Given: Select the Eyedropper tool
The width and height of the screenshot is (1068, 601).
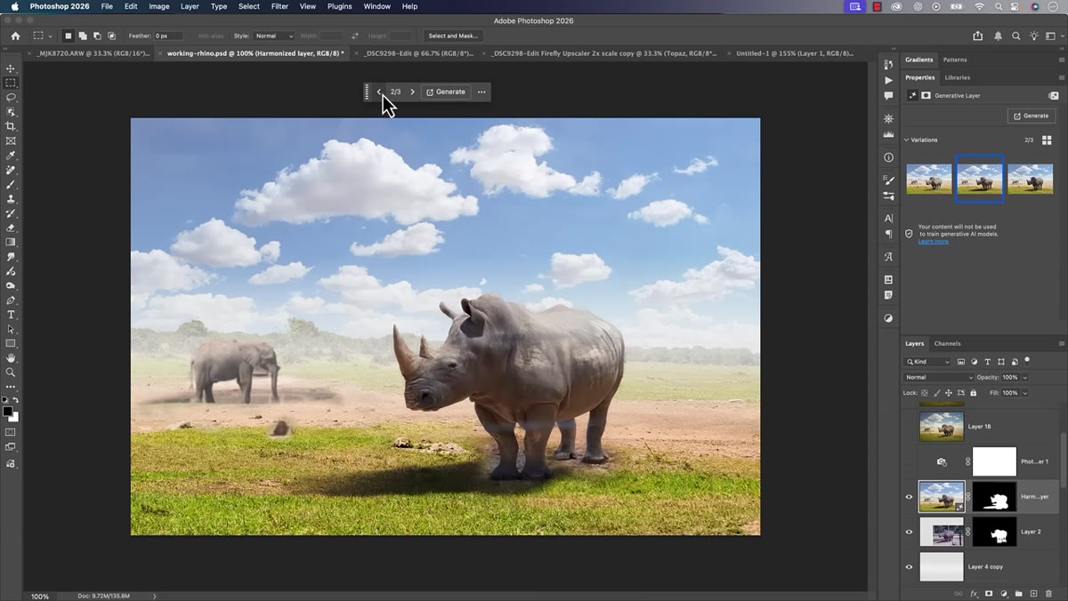Looking at the screenshot, I should pos(11,156).
